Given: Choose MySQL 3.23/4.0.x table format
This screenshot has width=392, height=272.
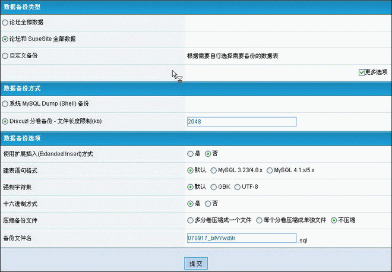Looking at the screenshot, I should coord(213,170).
